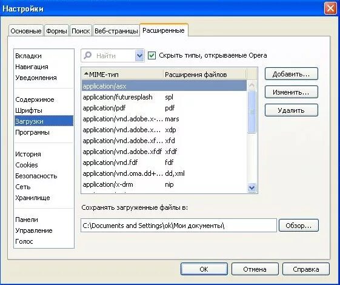Select the application/x-drm row
The image size is (340, 285).
tap(164, 184)
